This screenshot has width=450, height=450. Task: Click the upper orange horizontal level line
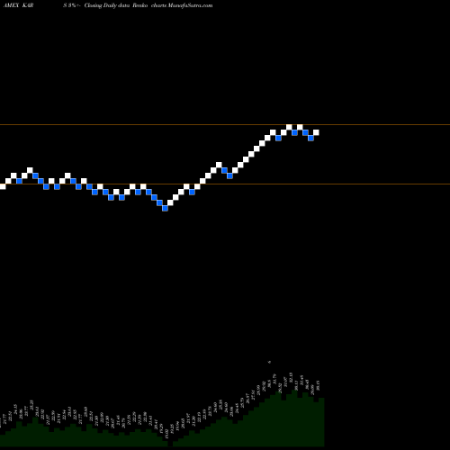[x=225, y=124]
